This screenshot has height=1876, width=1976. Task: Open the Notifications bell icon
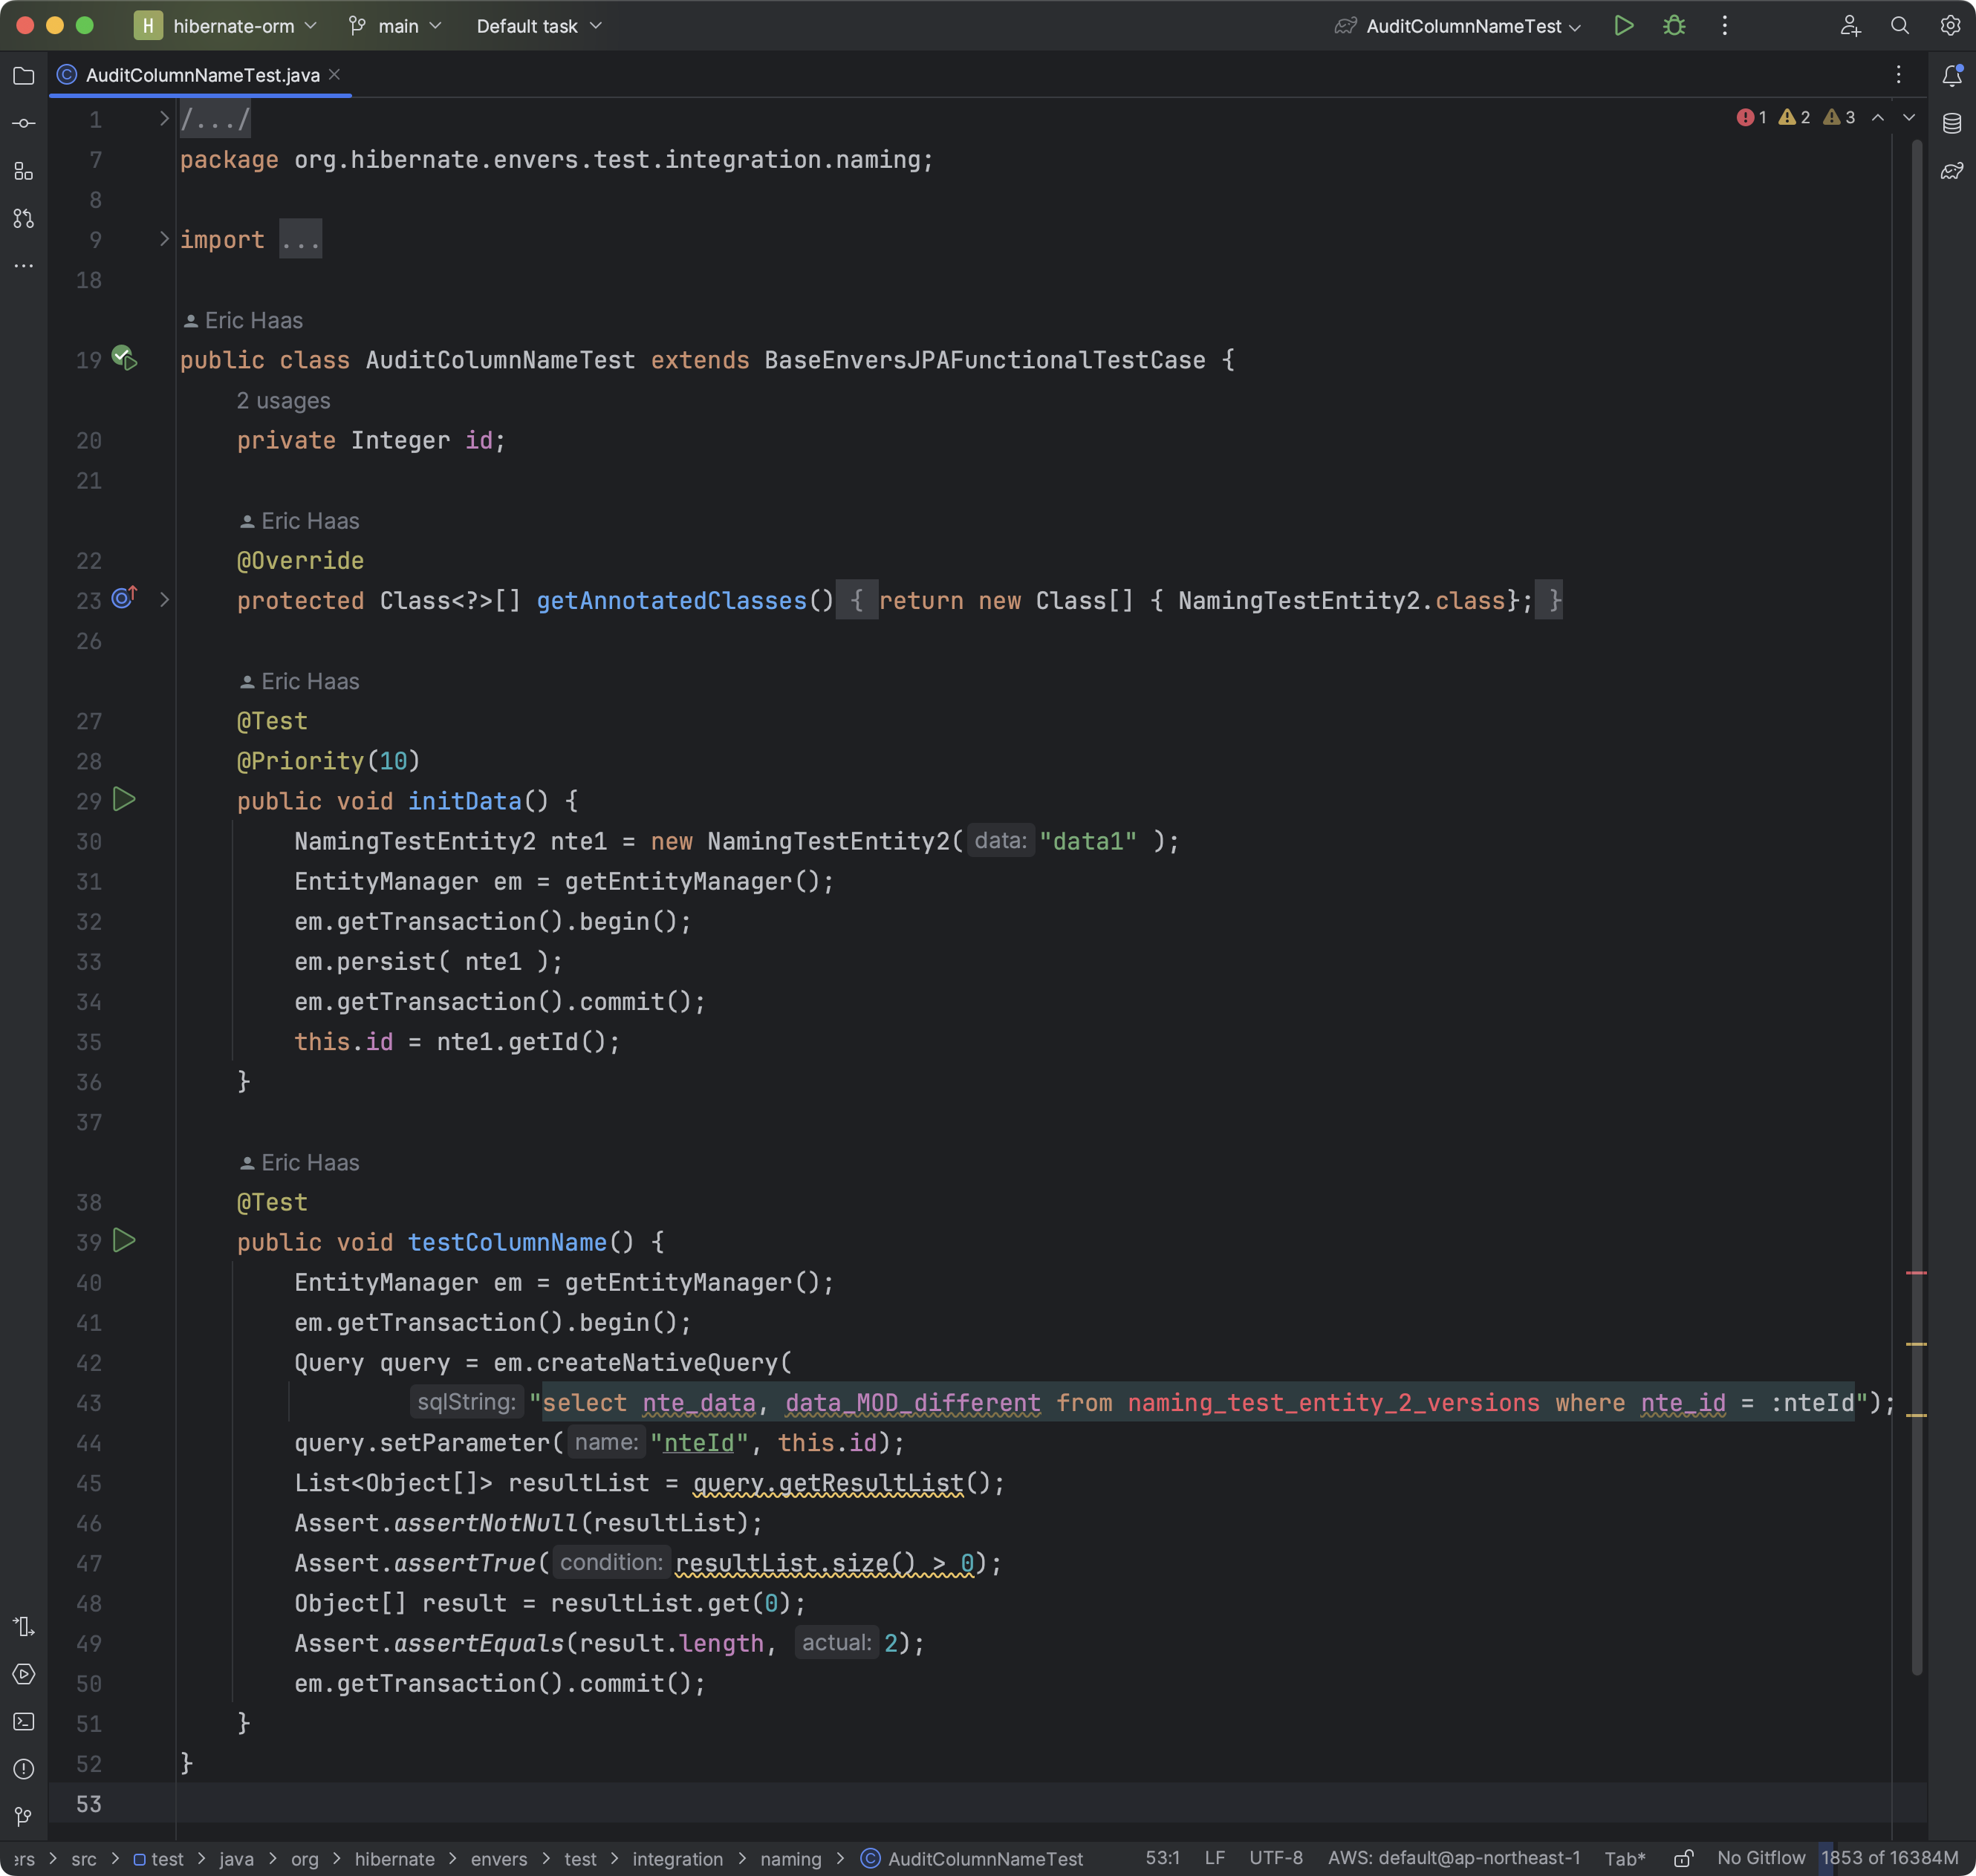[x=1951, y=76]
